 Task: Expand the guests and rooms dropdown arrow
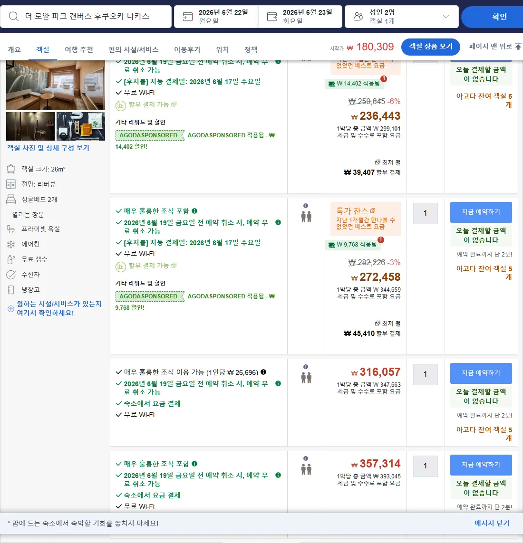pos(446,16)
